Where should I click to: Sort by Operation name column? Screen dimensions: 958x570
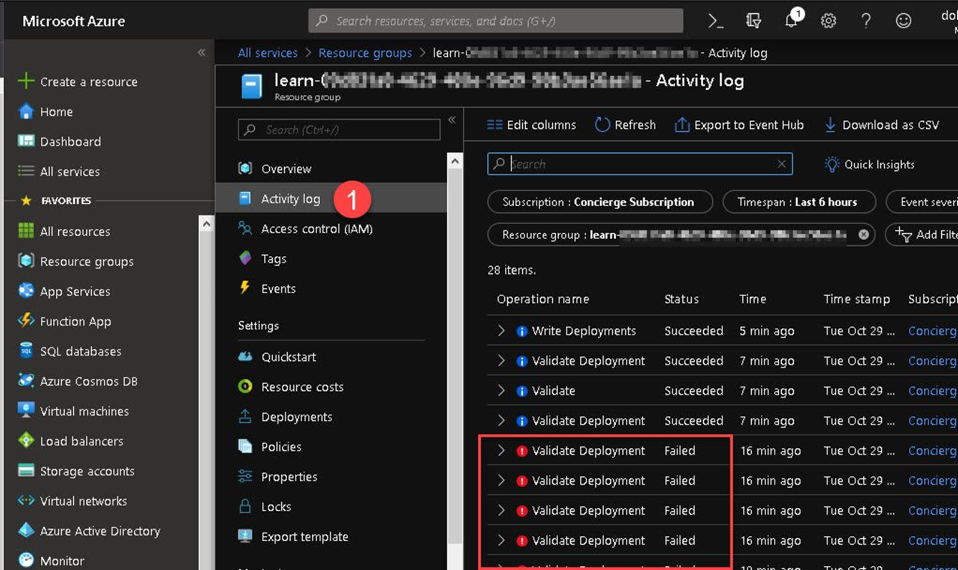pos(543,299)
